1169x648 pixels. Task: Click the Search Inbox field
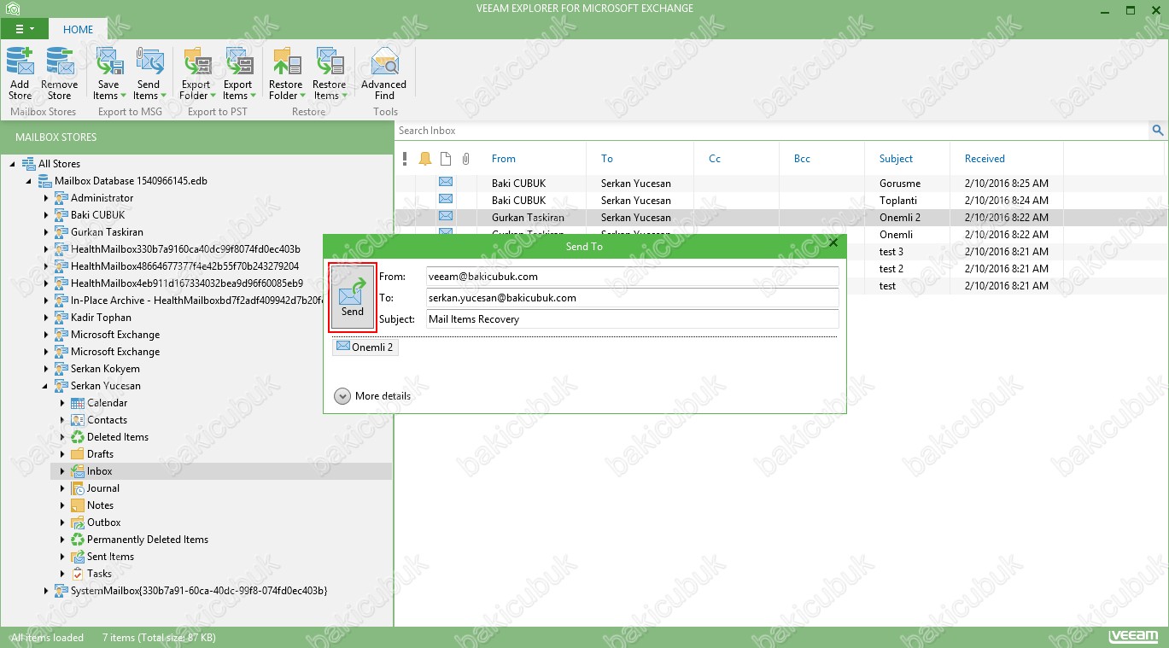pos(772,131)
